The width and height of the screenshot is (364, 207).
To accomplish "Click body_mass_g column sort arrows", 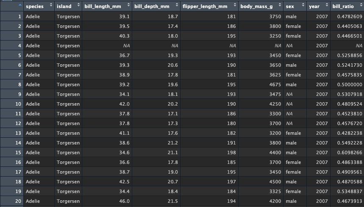I will (x=280, y=5).
